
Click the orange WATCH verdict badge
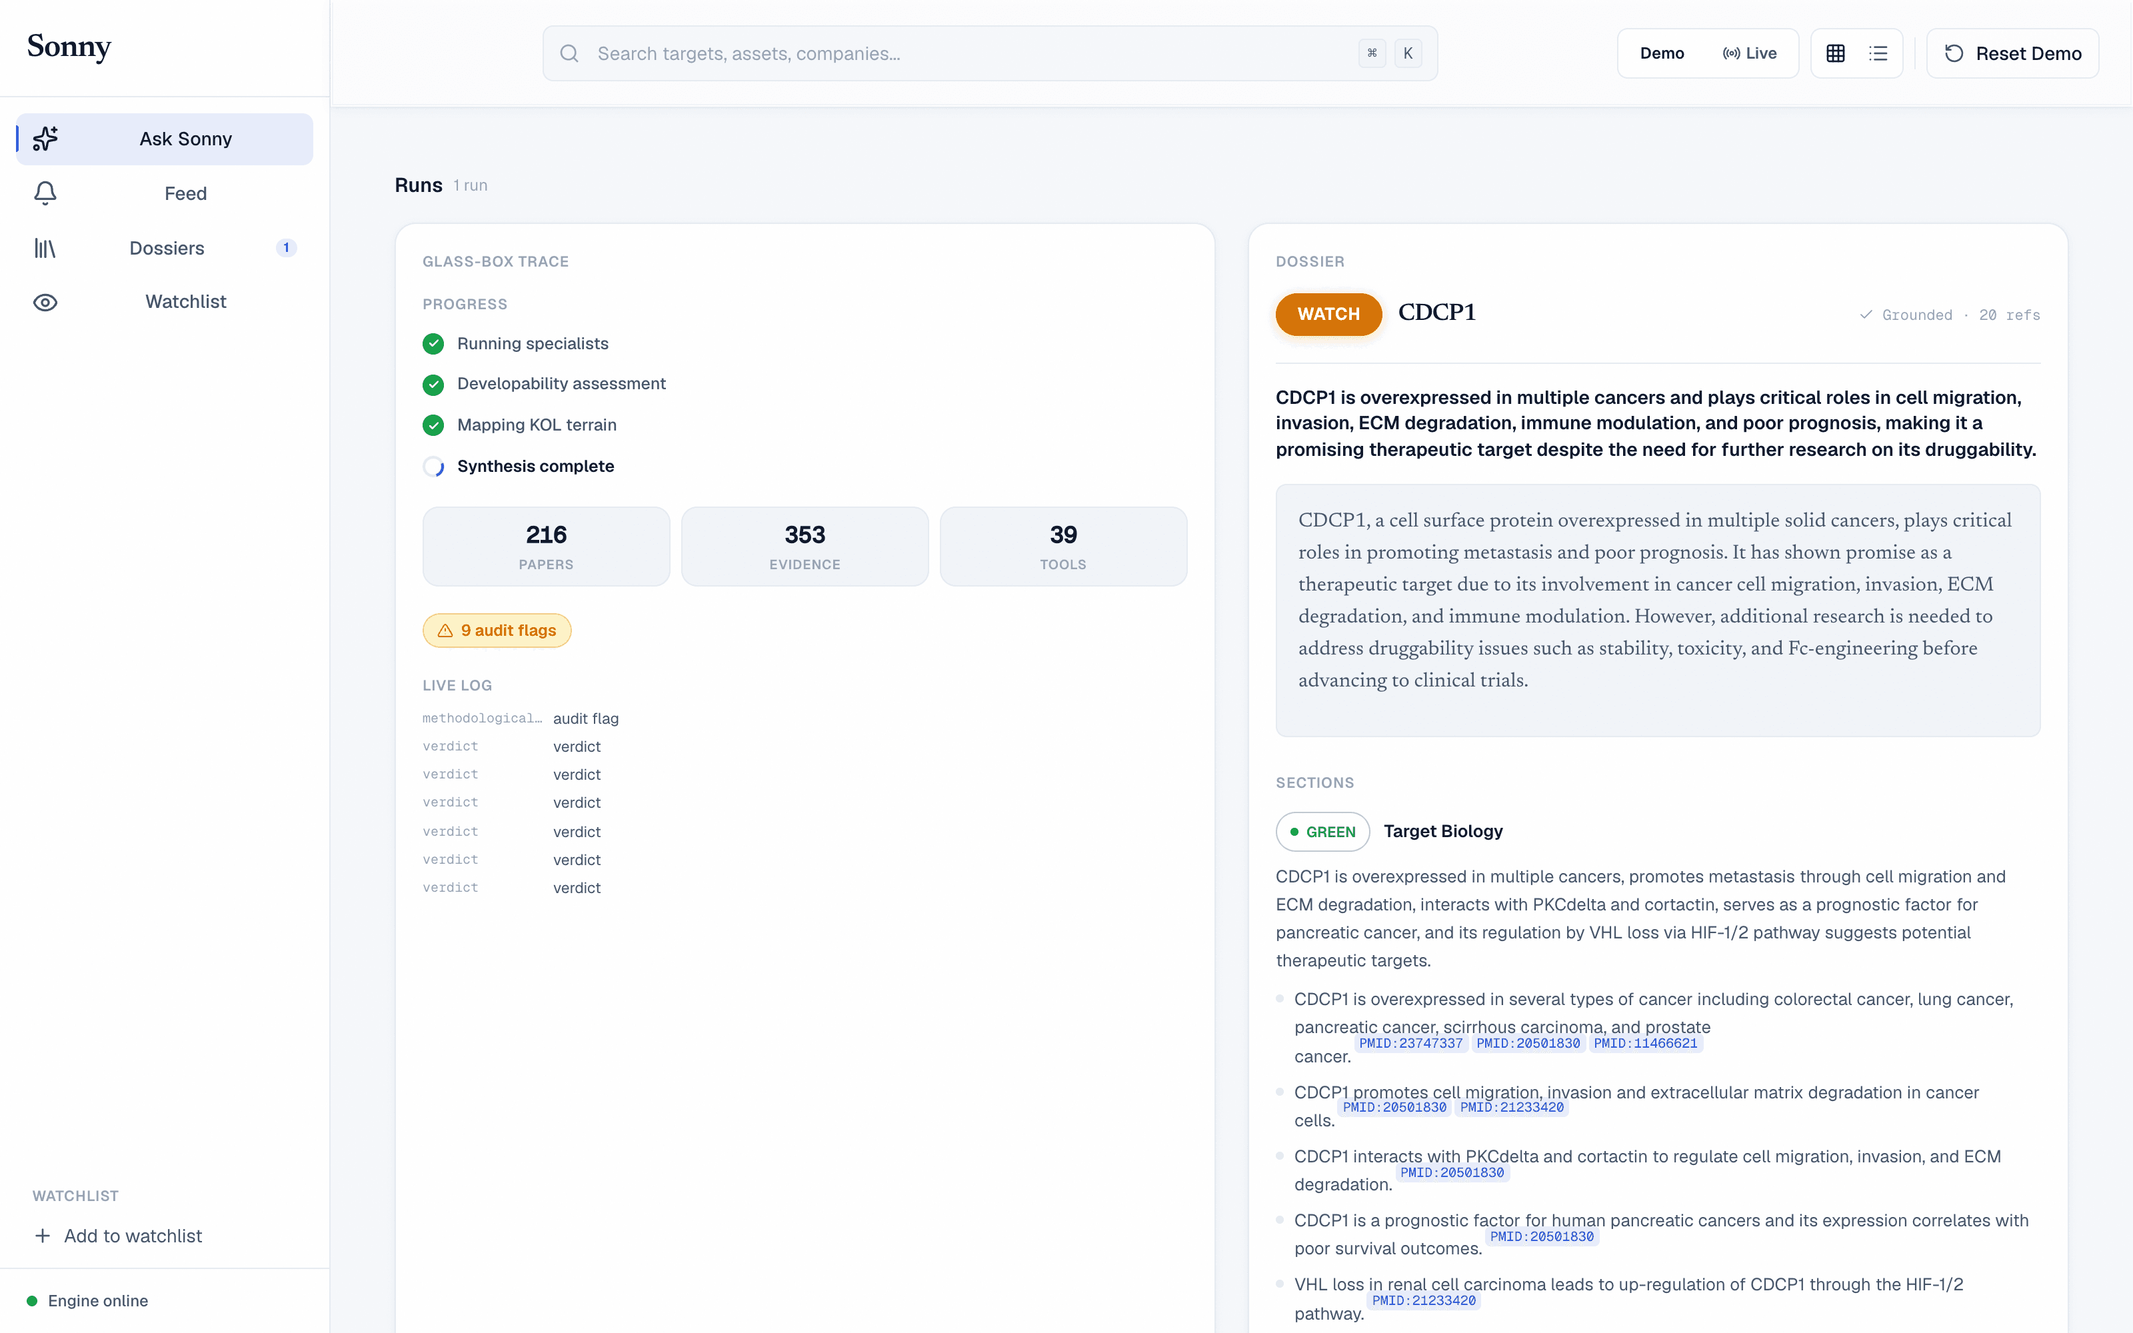[x=1328, y=314]
